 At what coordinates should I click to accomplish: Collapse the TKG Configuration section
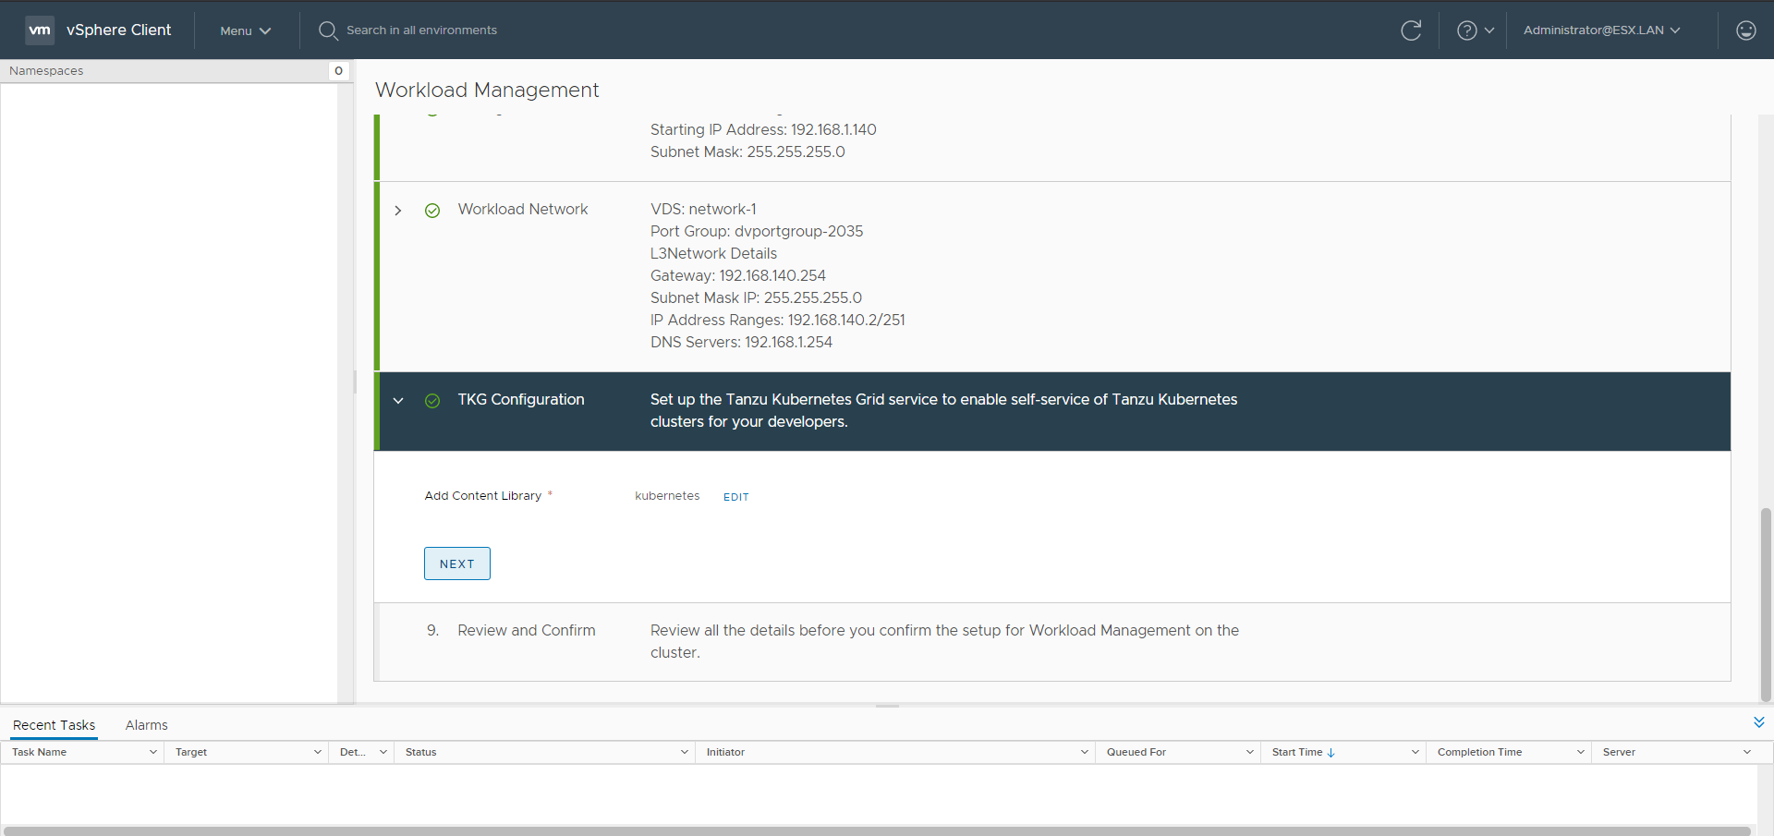[x=398, y=401]
